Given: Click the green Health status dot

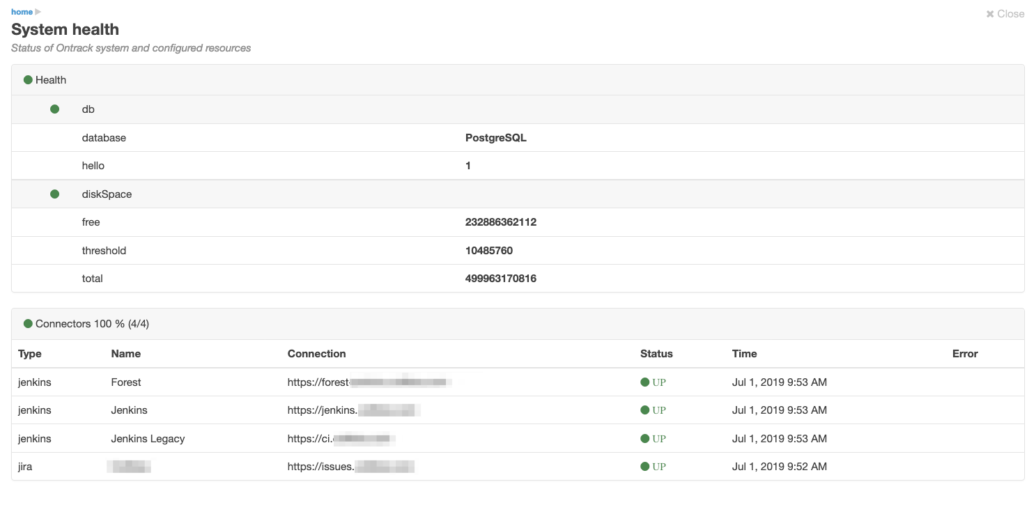Looking at the screenshot, I should 29,80.
